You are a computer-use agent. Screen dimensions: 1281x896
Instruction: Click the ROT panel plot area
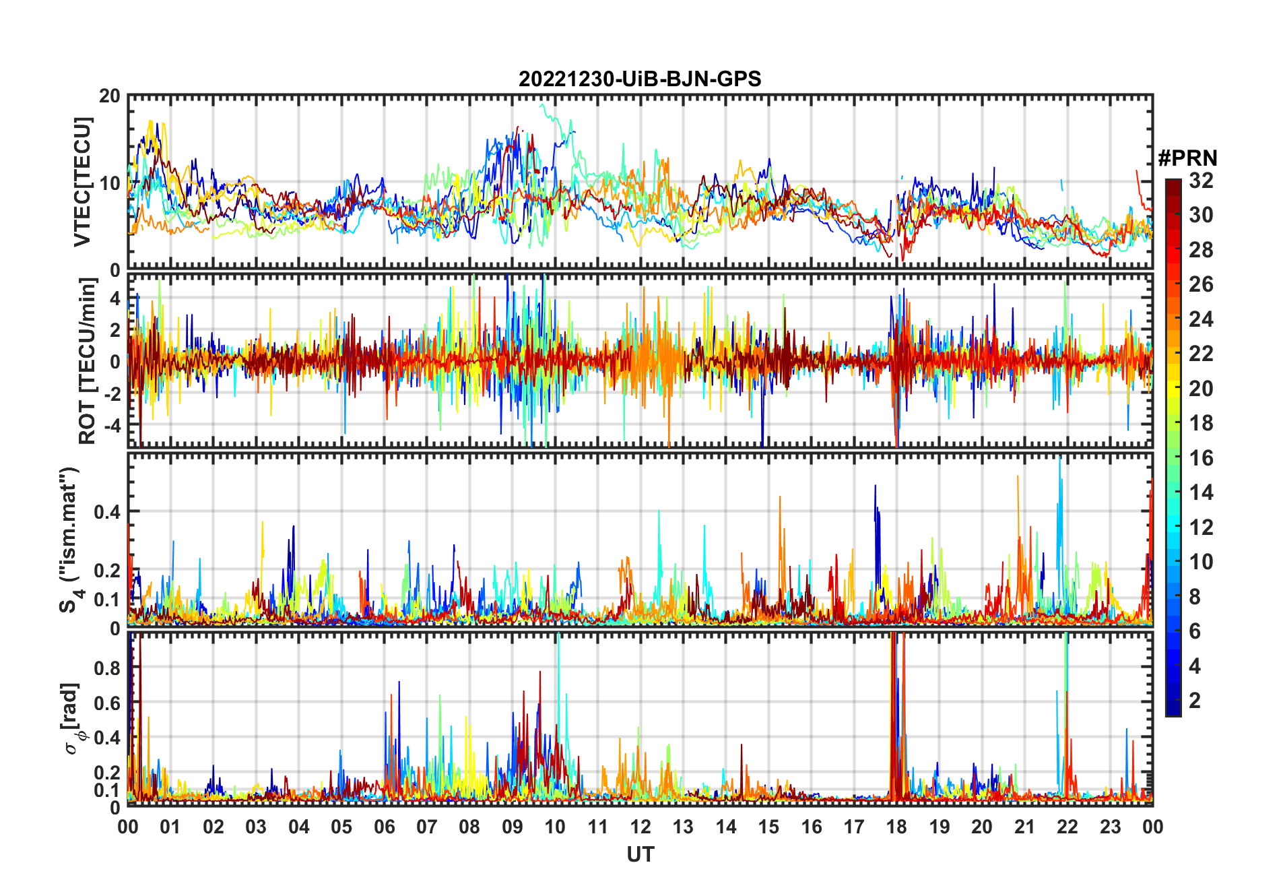point(640,360)
